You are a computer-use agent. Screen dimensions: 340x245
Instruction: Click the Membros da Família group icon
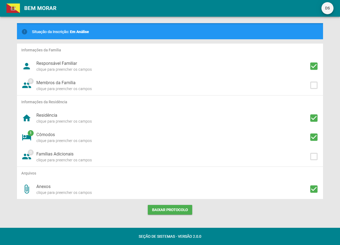26,86
